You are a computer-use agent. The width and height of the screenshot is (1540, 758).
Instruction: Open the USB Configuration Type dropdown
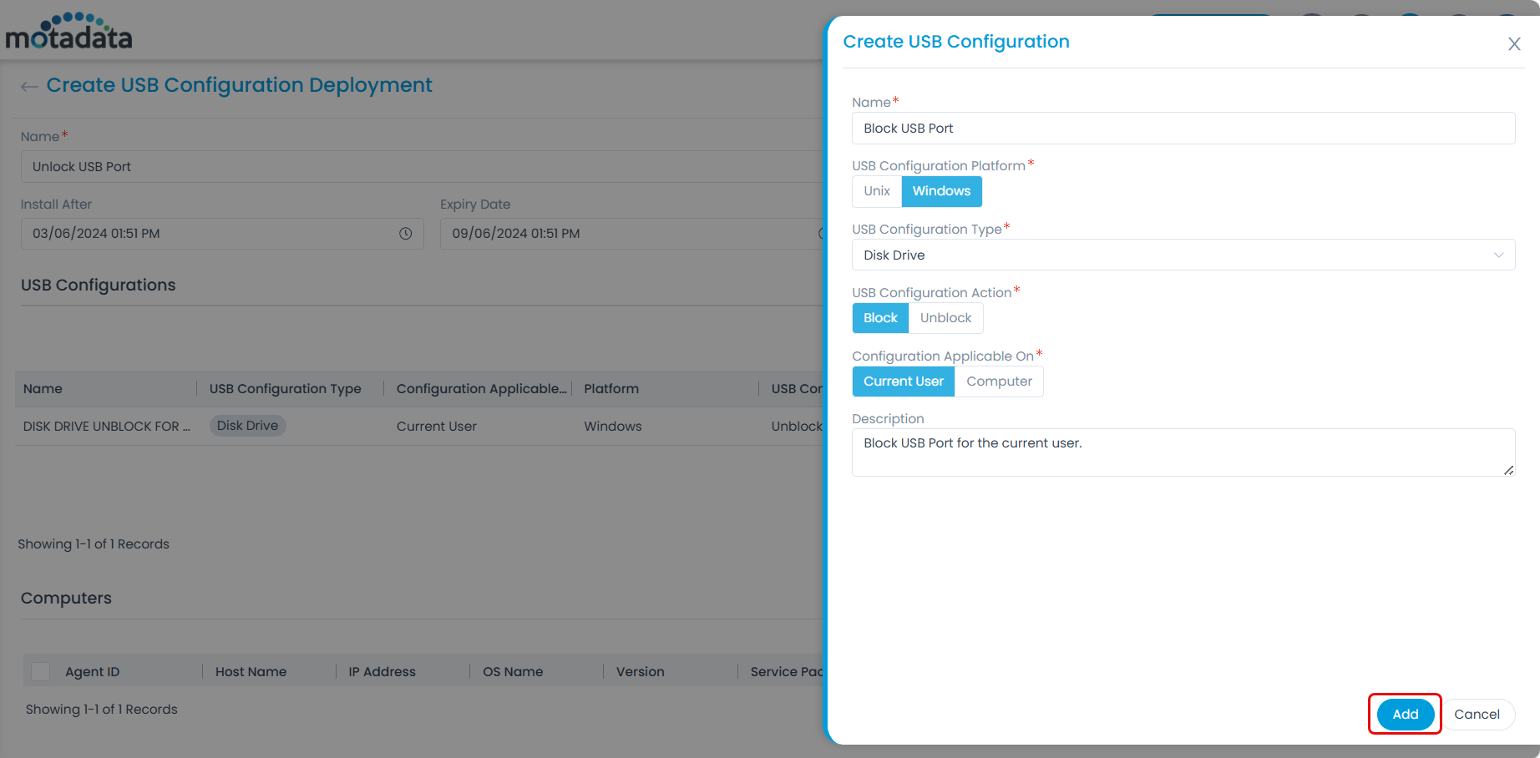pos(1183,255)
